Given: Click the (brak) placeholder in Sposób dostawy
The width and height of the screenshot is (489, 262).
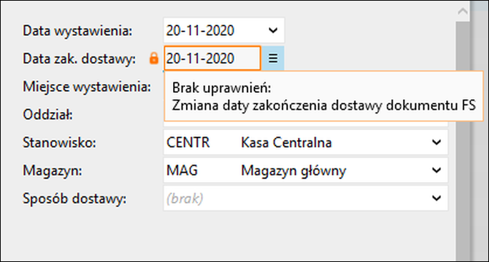Looking at the screenshot, I should 184,198.
